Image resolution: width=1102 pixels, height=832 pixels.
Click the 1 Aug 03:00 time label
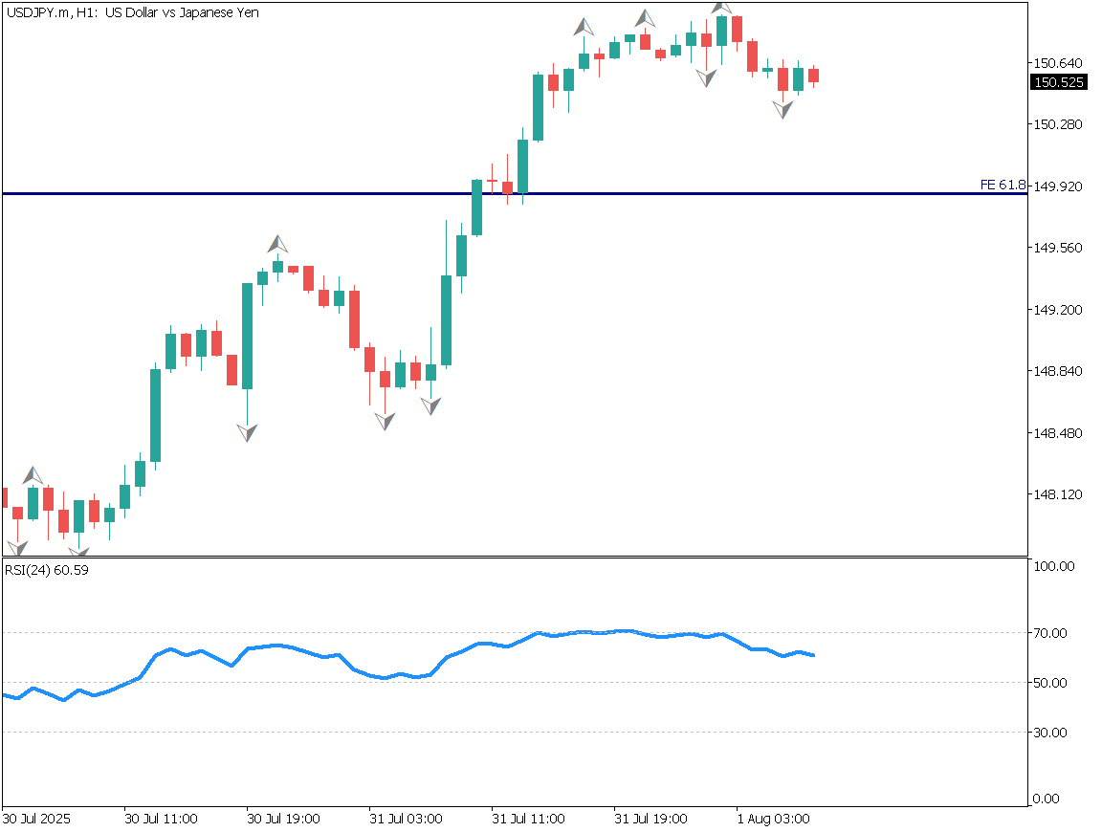773,820
